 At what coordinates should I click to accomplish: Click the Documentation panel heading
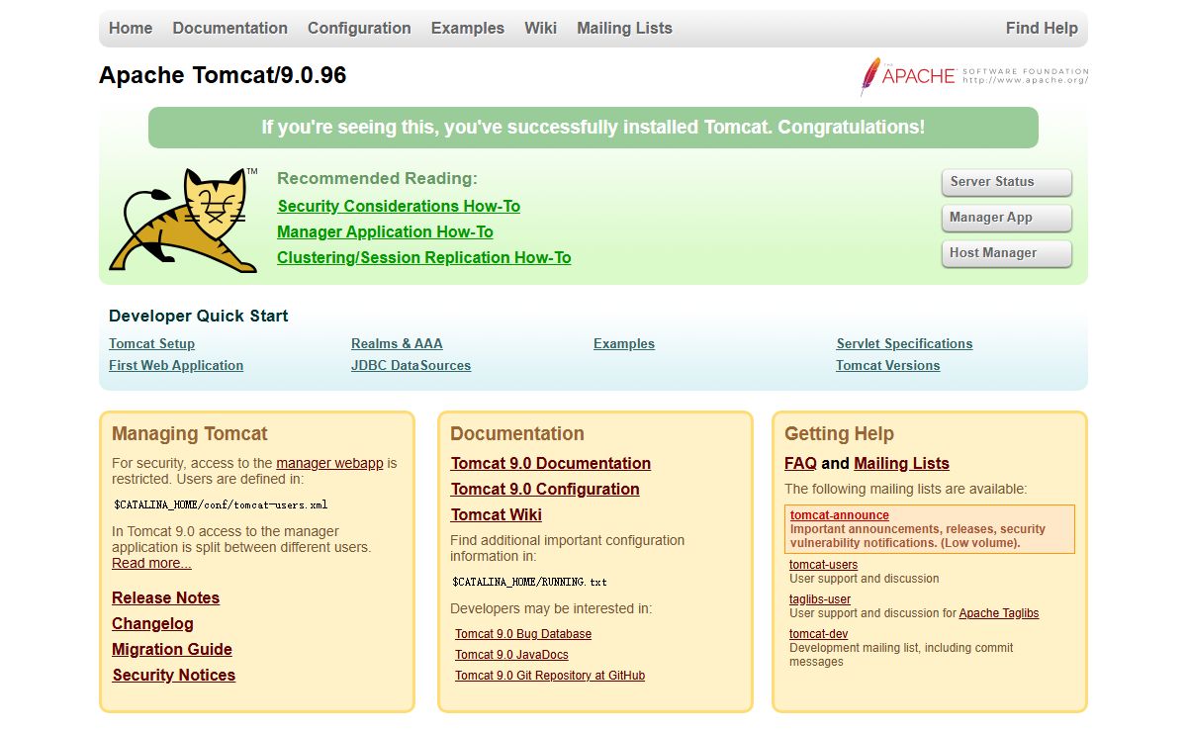pyautogui.click(x=517, y=433)
